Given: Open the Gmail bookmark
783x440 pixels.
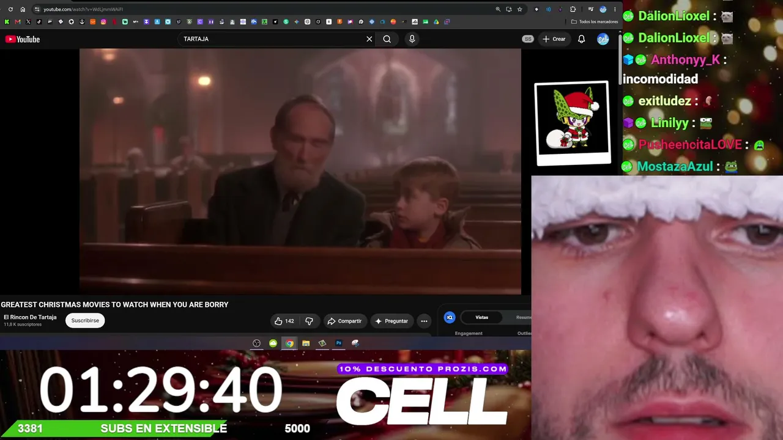Looking at the screenshot, I should (x=17, y=22).
